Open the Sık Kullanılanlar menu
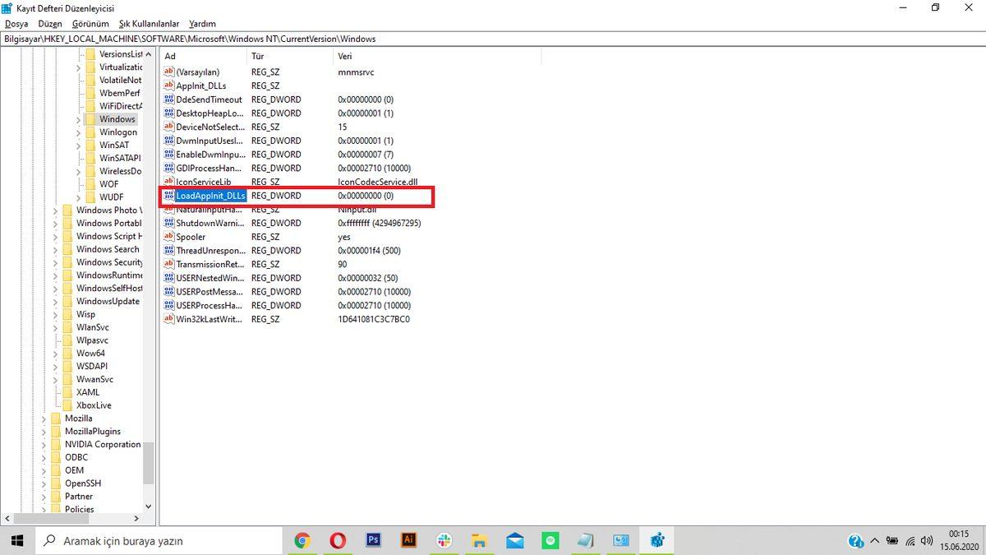 (x=149, y=24)
